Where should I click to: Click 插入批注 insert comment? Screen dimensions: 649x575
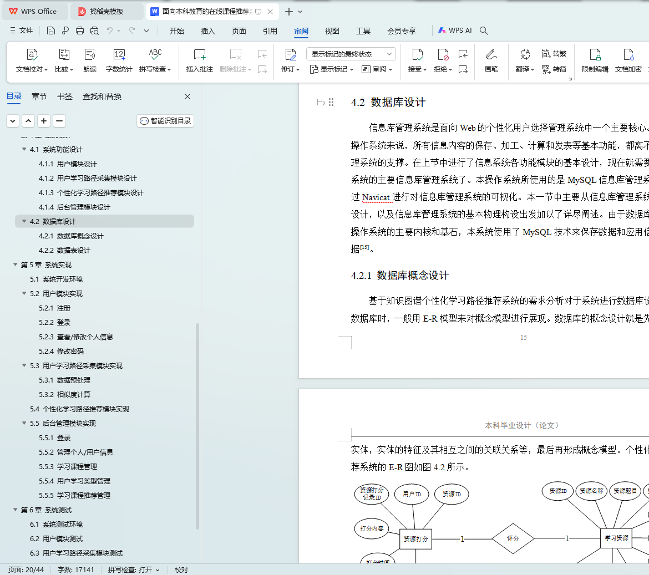pyautogui.click(x=200, y=60)
